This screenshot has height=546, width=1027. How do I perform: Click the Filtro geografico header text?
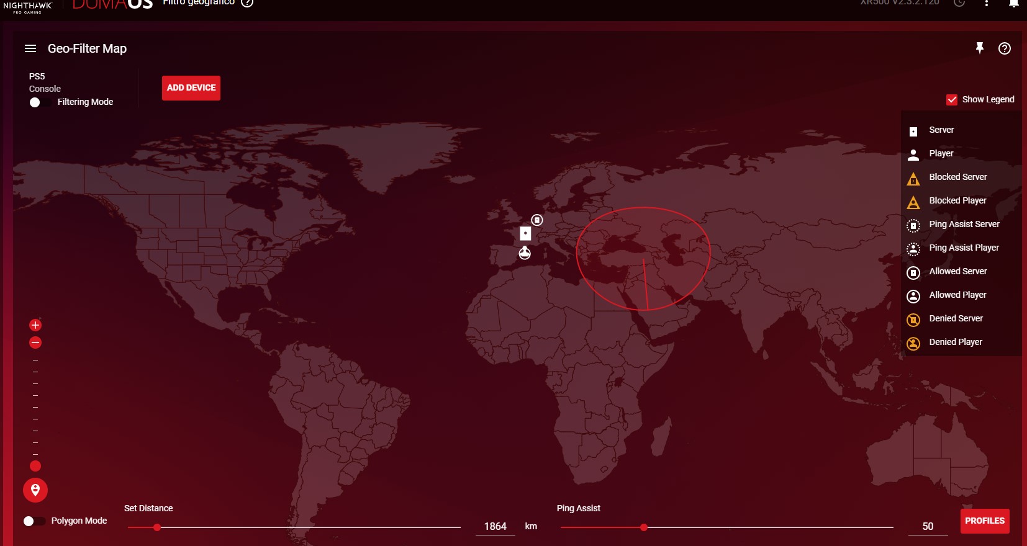pyautogui.click(x=199, y=2)
